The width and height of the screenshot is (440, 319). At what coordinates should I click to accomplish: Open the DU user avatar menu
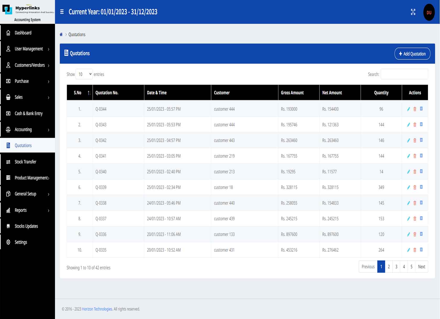point(429,12)
